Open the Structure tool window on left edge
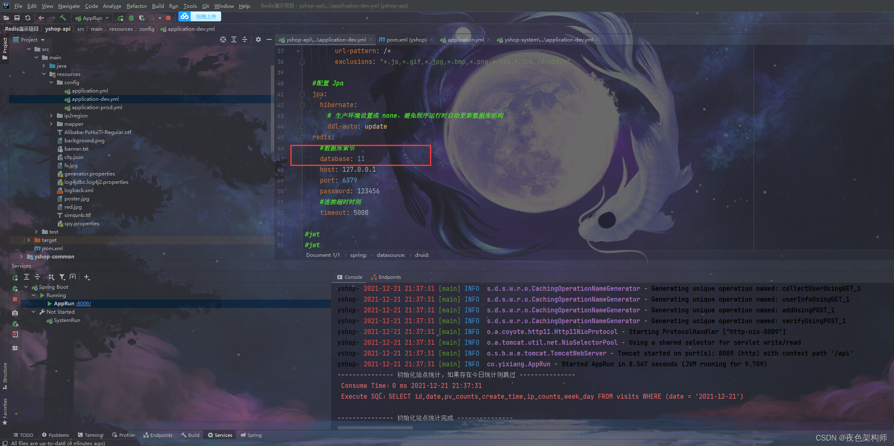 coord(5,376)
